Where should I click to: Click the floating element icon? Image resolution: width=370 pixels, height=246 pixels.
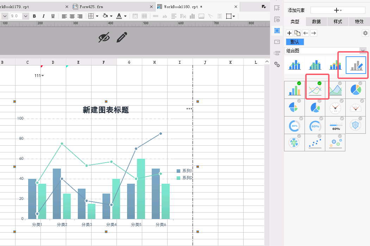[229, 16]
